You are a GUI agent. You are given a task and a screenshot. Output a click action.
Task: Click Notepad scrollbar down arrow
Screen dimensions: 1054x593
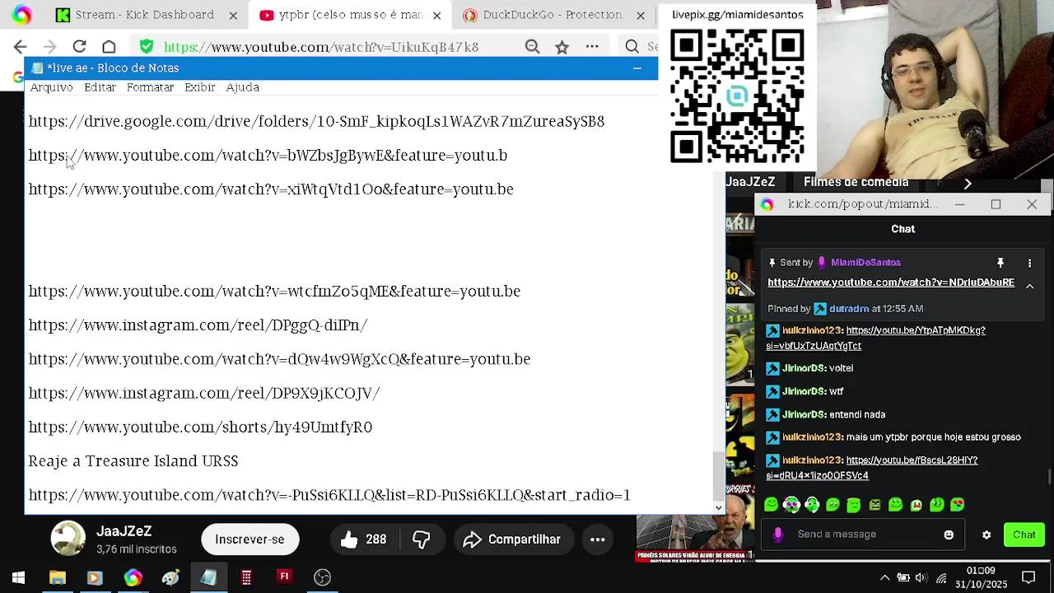click(x=718, y=508)
